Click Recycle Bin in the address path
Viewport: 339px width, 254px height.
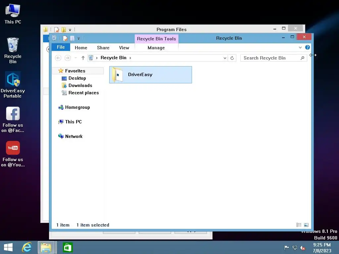113,58
